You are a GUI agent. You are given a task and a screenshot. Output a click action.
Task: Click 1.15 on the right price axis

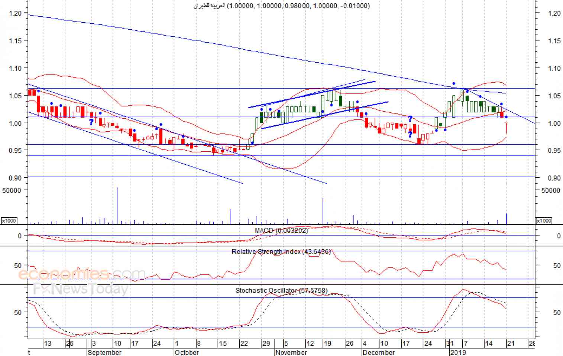click(x=554, y=41)
